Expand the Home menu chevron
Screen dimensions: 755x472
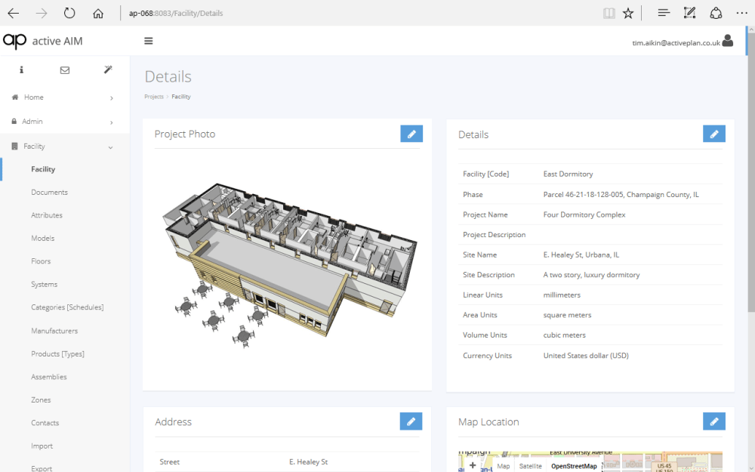tap(111, 97)
